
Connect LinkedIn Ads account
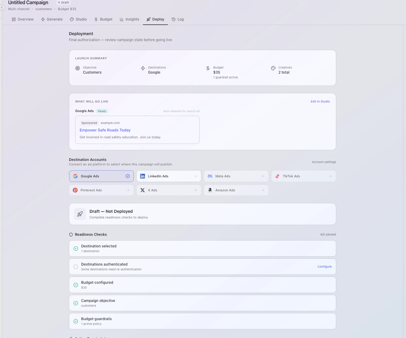pos(169,176)
